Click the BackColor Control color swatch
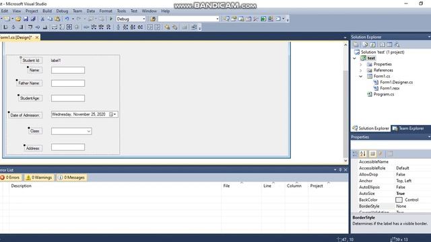431x242 pixels. pyautogui.click(x=399, y=200)
